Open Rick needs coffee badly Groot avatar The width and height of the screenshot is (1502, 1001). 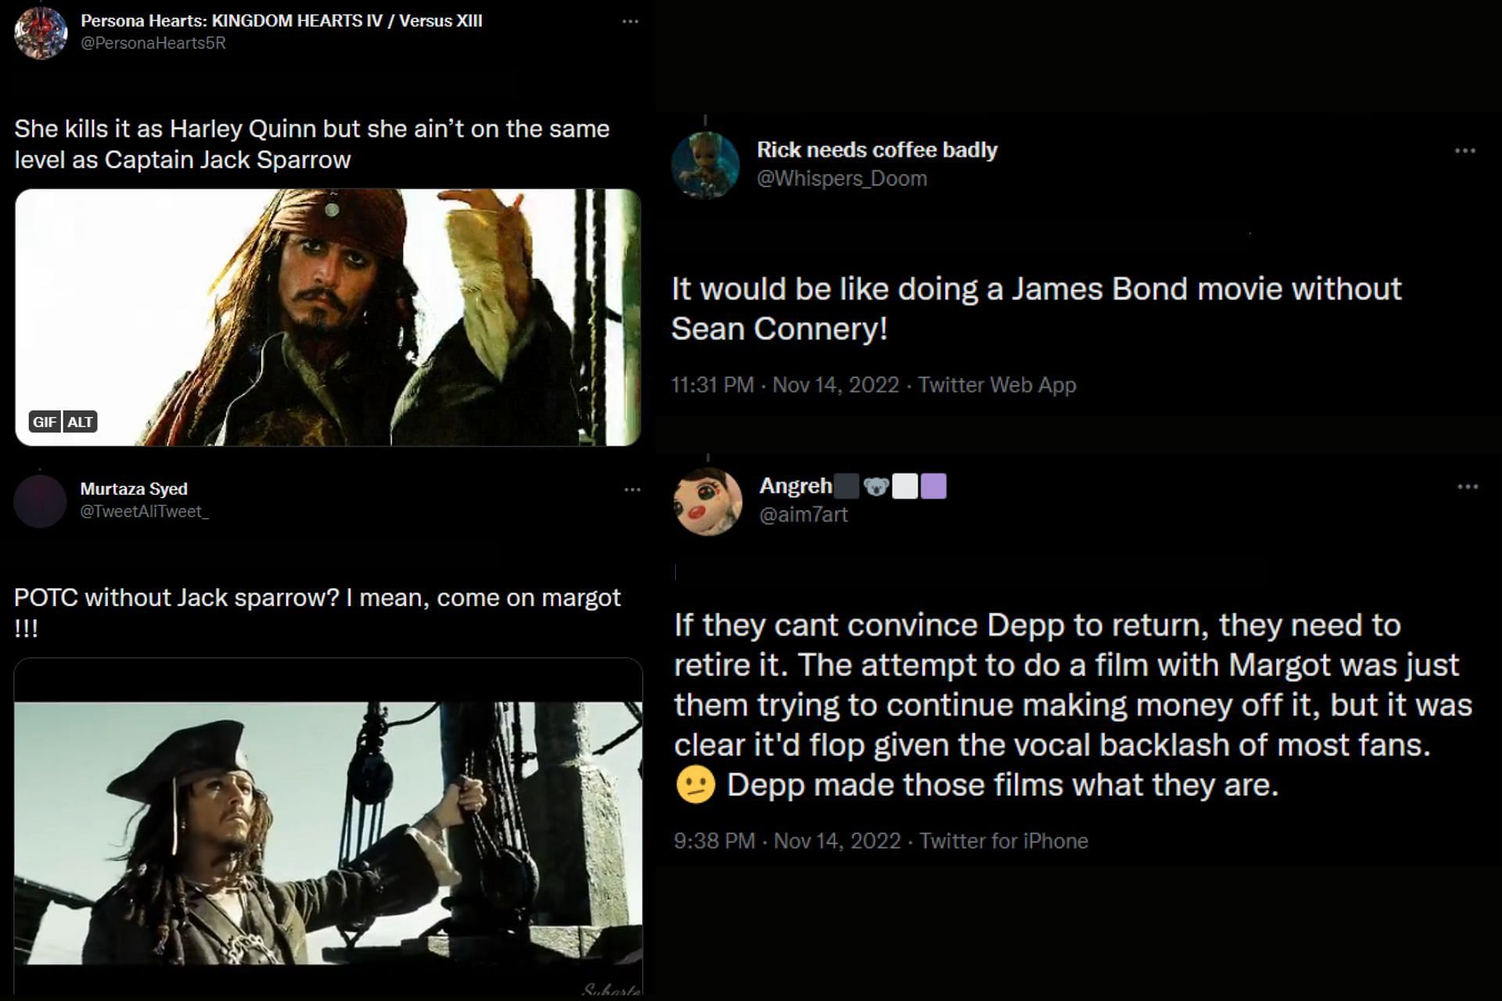click(706, 165)
